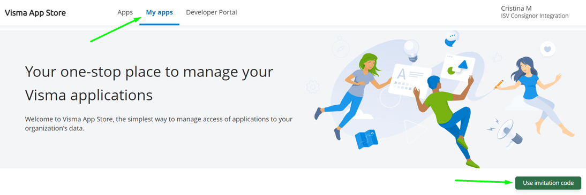
Task: Open the Apps tab
Action: [125, 12]
